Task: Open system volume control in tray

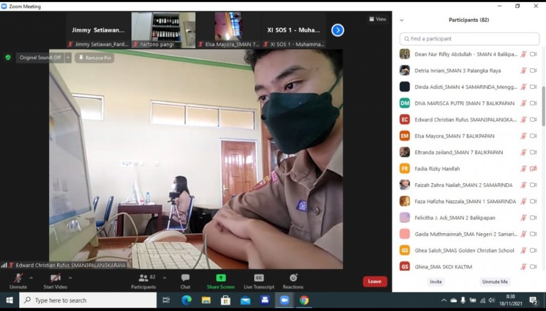Action: pos(492,300)
